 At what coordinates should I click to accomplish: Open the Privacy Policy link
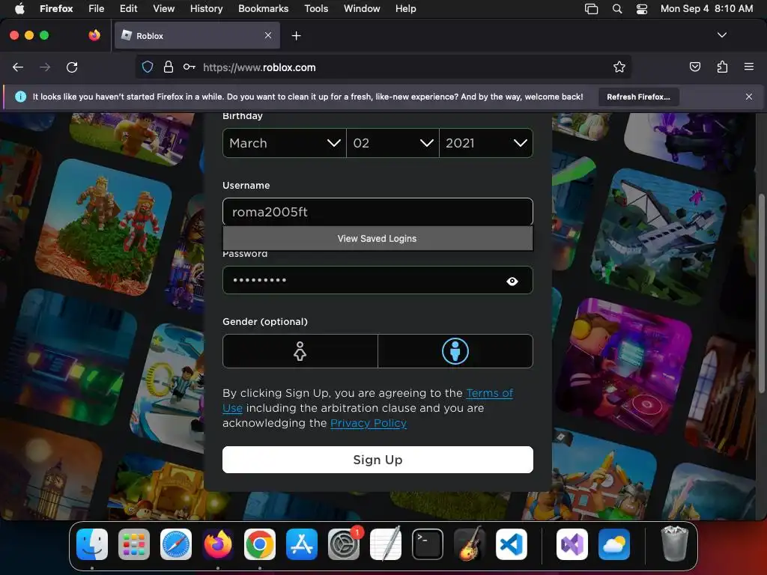click(369, 423)
